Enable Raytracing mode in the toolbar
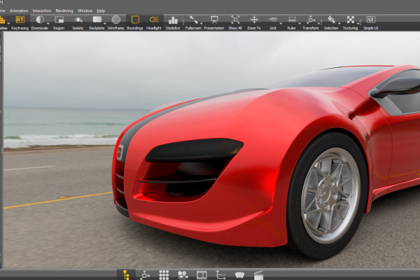Screen dimensions: 420x280 pyautogui.click(x=20, y=20)
